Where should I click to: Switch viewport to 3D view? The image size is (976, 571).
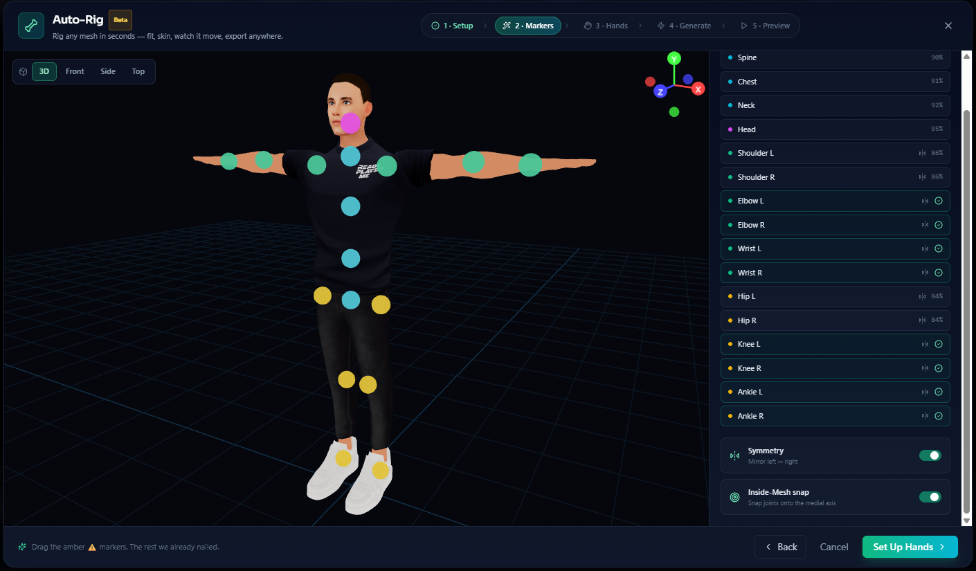tap(44, 71)
